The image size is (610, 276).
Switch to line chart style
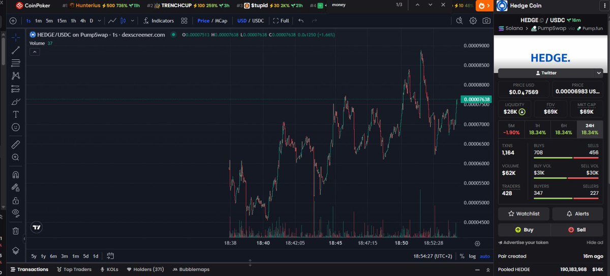tap(112, 21)
